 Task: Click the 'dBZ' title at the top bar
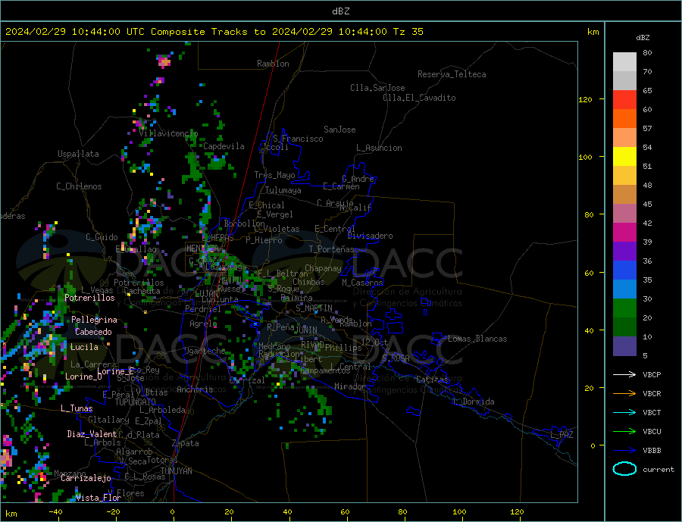(x=340, y=11)
